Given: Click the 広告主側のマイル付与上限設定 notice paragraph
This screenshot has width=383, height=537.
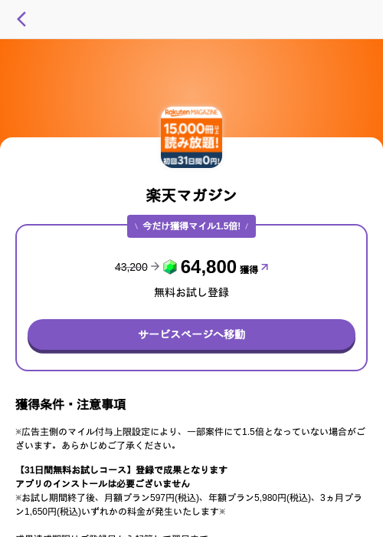Looking at the screenshot, I should click(x=191, y=438).
